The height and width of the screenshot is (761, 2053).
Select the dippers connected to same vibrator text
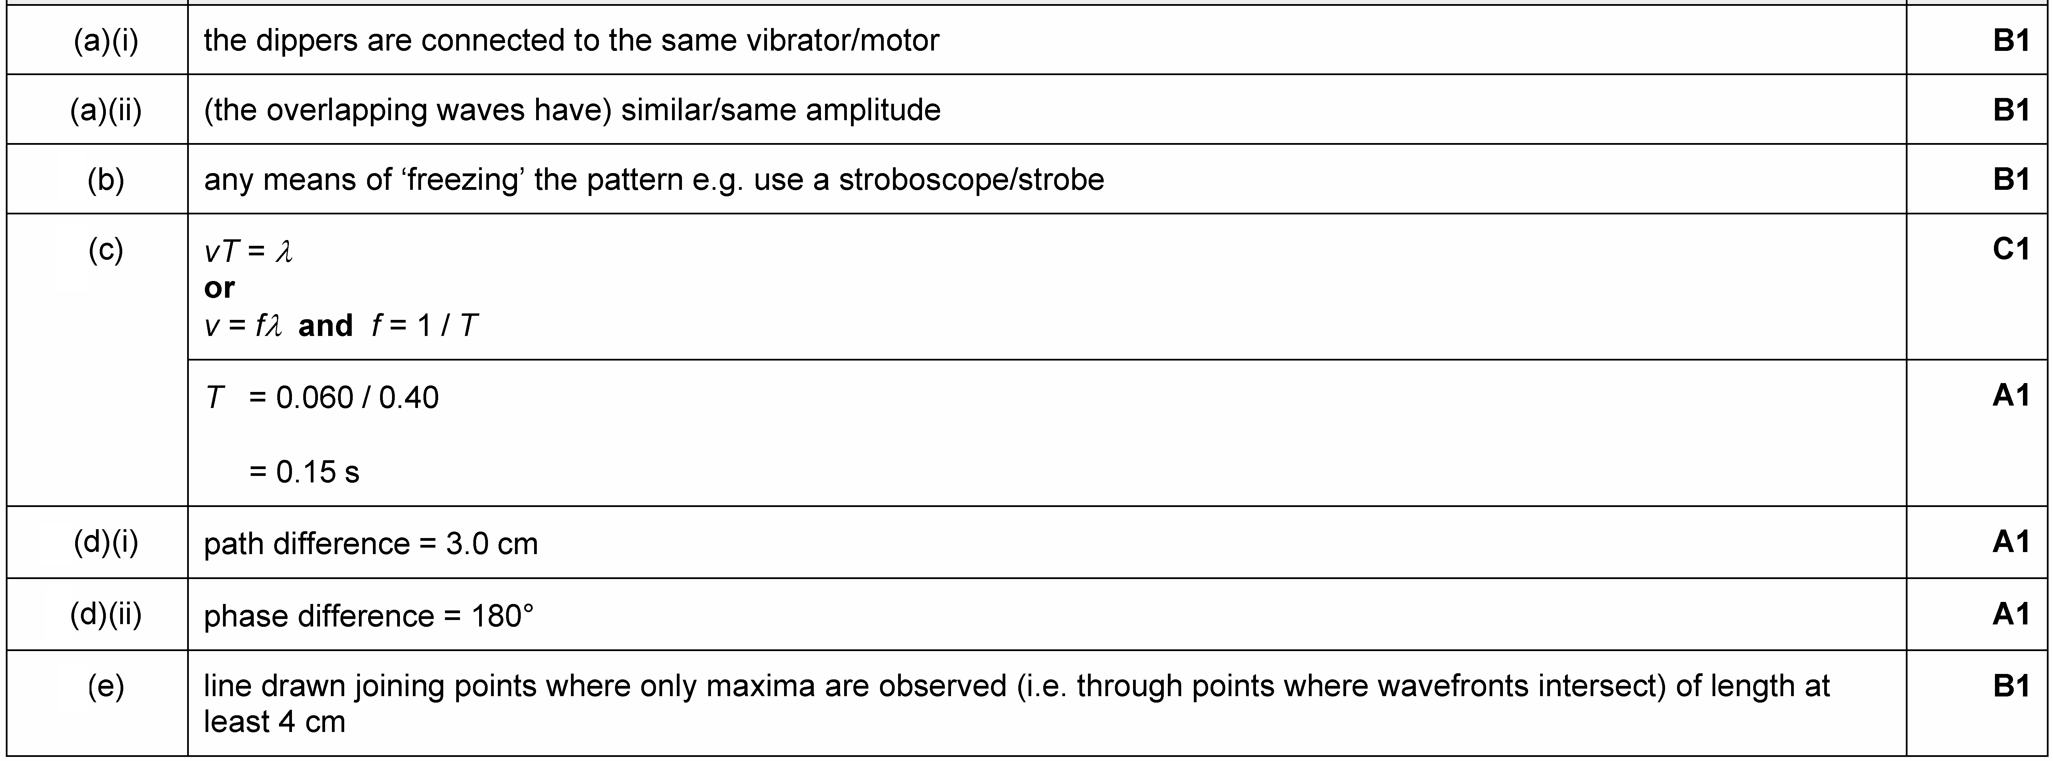(x=571, y=40)
